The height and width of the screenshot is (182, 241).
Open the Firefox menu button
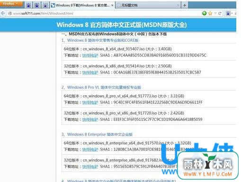[x=11, y=4]
